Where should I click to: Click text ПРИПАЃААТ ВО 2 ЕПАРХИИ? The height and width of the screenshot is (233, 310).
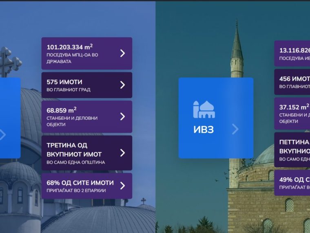tap(76, 190)
